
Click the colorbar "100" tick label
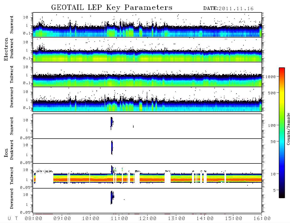(272, 125)
